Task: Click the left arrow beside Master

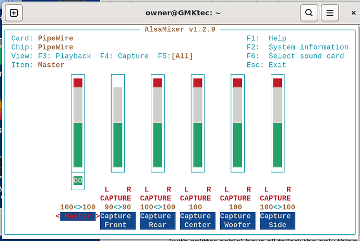Action: pyautogui.click(x=57, y=216)
